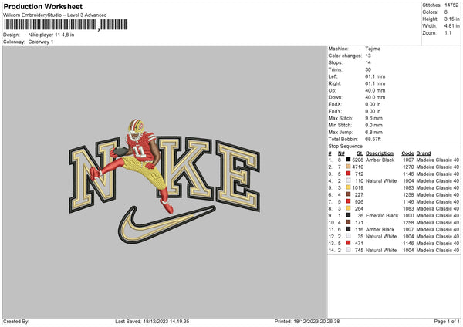This screenshot has width=463, height=327.
Task: Click the 'St.' column header
Action: tap(360, 153)
